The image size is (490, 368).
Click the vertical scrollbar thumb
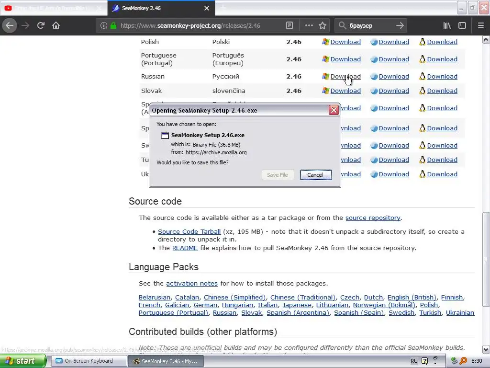click(x=486, y=259)
